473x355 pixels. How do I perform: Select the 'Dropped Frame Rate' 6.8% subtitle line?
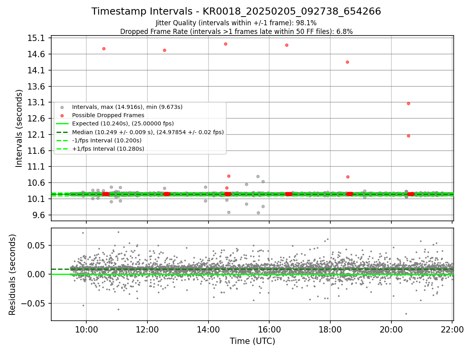click(236, 32)
